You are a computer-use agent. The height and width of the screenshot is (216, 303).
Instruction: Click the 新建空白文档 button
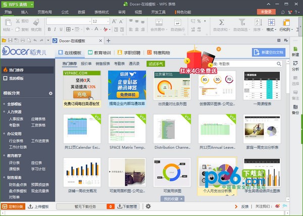[269, 52]
